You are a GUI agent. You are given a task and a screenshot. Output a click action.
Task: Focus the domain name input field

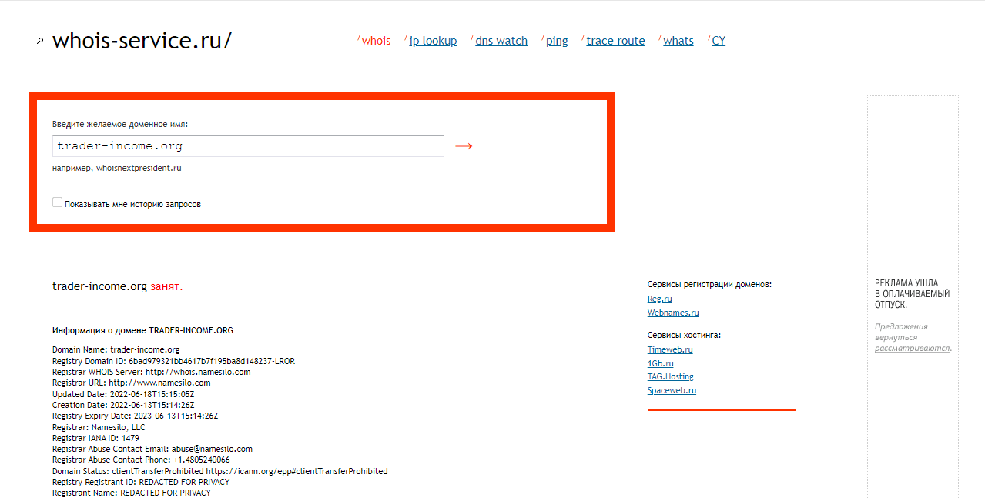click(x=248, y=146)
